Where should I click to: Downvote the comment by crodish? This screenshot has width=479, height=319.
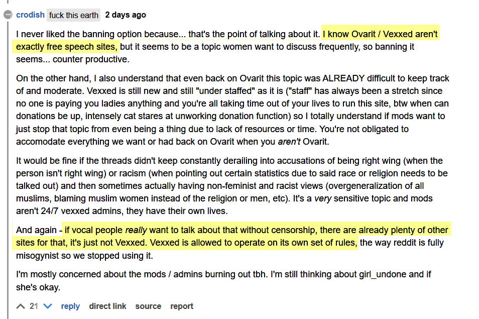click(x=48, y=306)
